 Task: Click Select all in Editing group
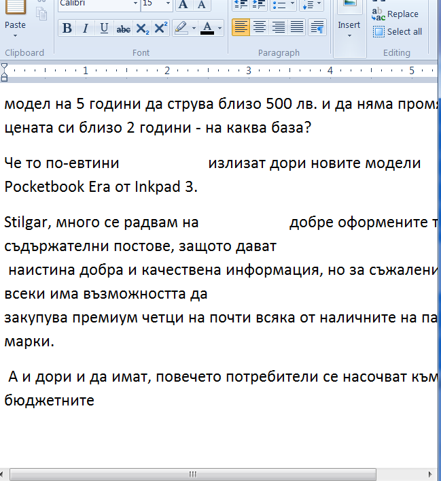(x=398, y=31)
